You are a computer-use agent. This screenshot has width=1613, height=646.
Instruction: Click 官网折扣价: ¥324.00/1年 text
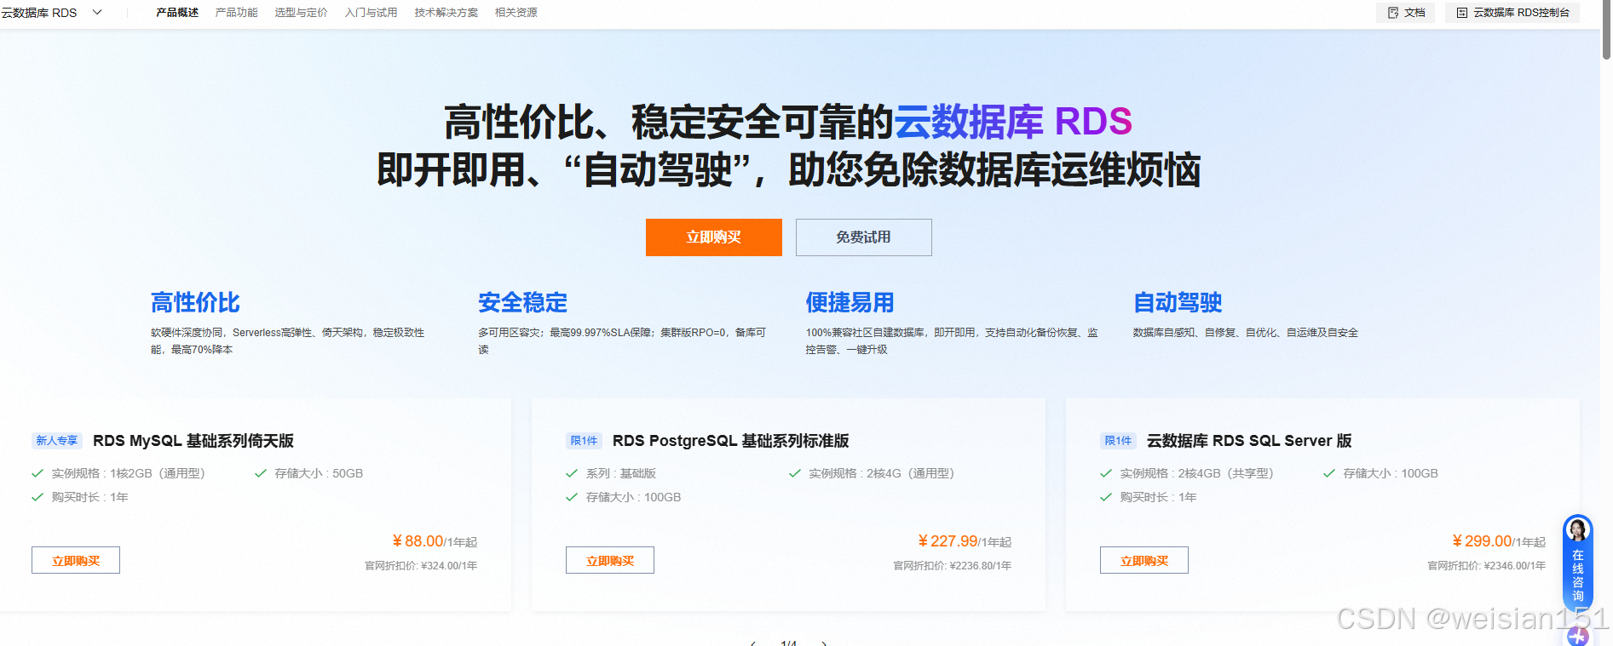pyautogui.click(x=421, y=566)
